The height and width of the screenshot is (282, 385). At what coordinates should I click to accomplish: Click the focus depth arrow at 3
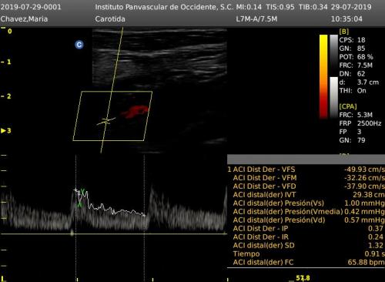(x=3, y=131)
